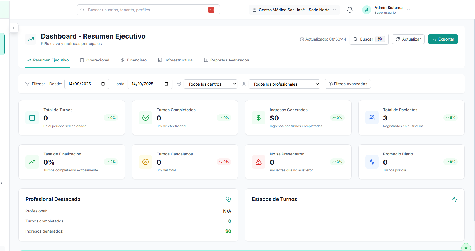Open the Reportes Avanzados tab
Screen dimensions: 475x251
click(x=226, y=60)
